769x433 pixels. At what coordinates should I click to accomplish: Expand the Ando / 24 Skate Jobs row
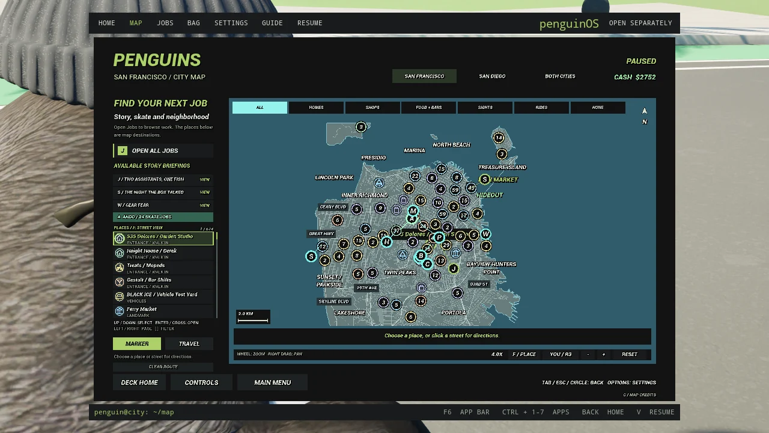coord(163,217)
